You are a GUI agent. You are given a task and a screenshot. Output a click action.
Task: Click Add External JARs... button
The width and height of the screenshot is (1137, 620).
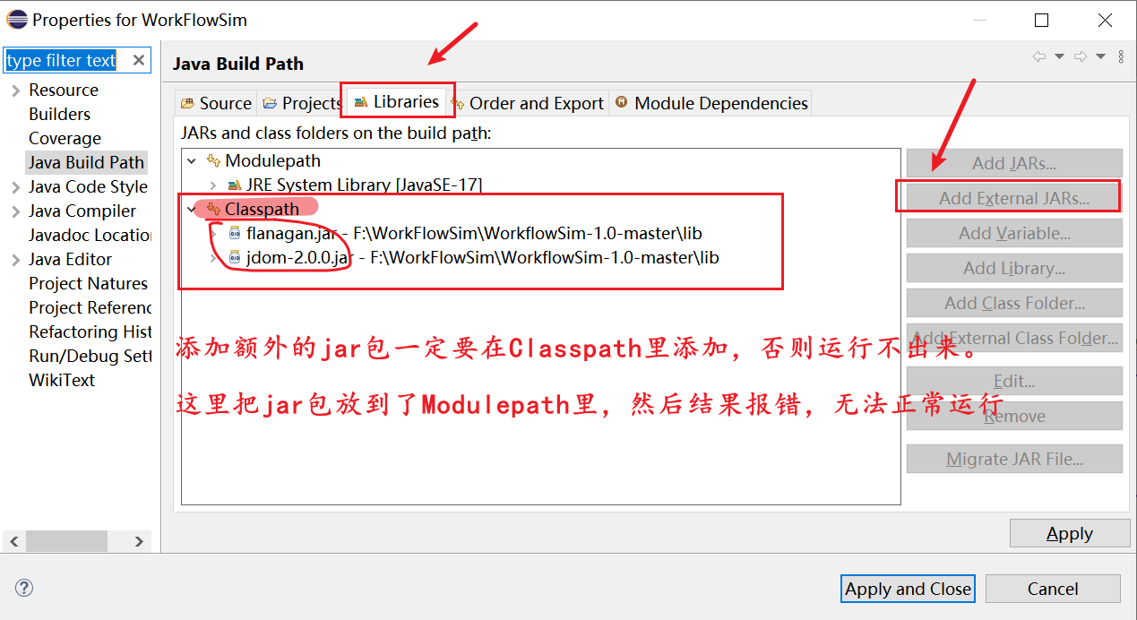[x=1014, y=198]
